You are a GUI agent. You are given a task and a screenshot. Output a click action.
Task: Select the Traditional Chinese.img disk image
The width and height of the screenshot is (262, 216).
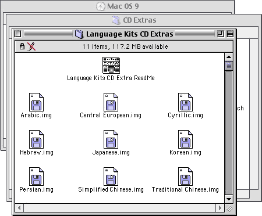[x=185, y=177]
